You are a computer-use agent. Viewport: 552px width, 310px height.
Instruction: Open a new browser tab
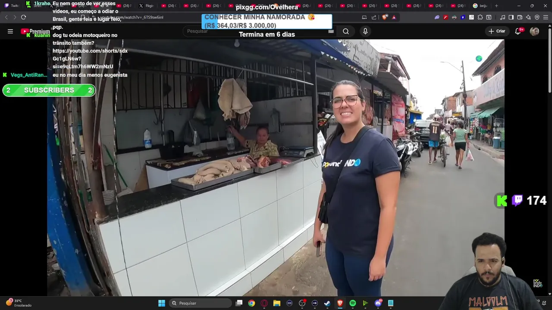coord(496,6)
